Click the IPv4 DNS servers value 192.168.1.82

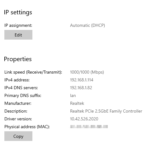click(x=81, y=88)
